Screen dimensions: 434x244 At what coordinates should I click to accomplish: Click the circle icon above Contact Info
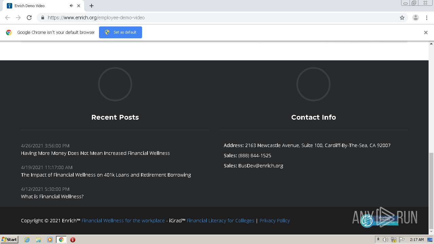coord(313,84)
